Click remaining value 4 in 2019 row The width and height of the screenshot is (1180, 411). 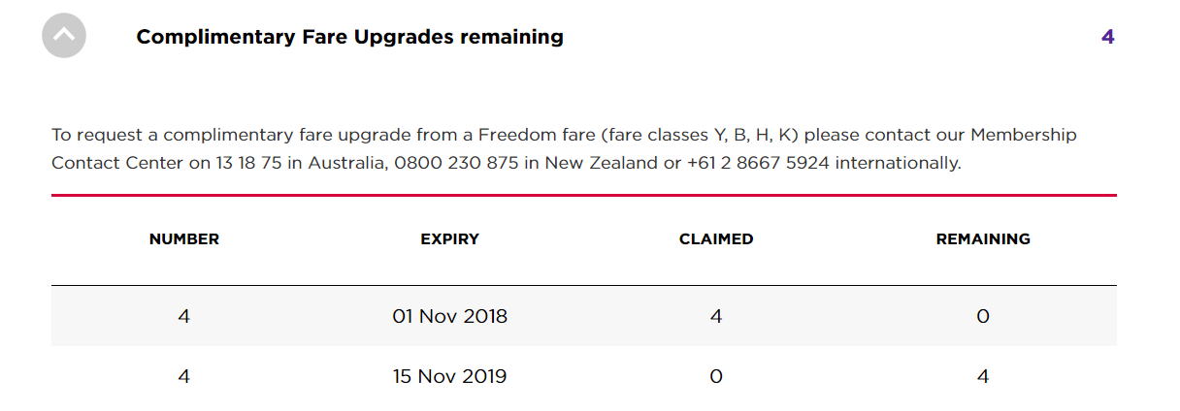983,376
